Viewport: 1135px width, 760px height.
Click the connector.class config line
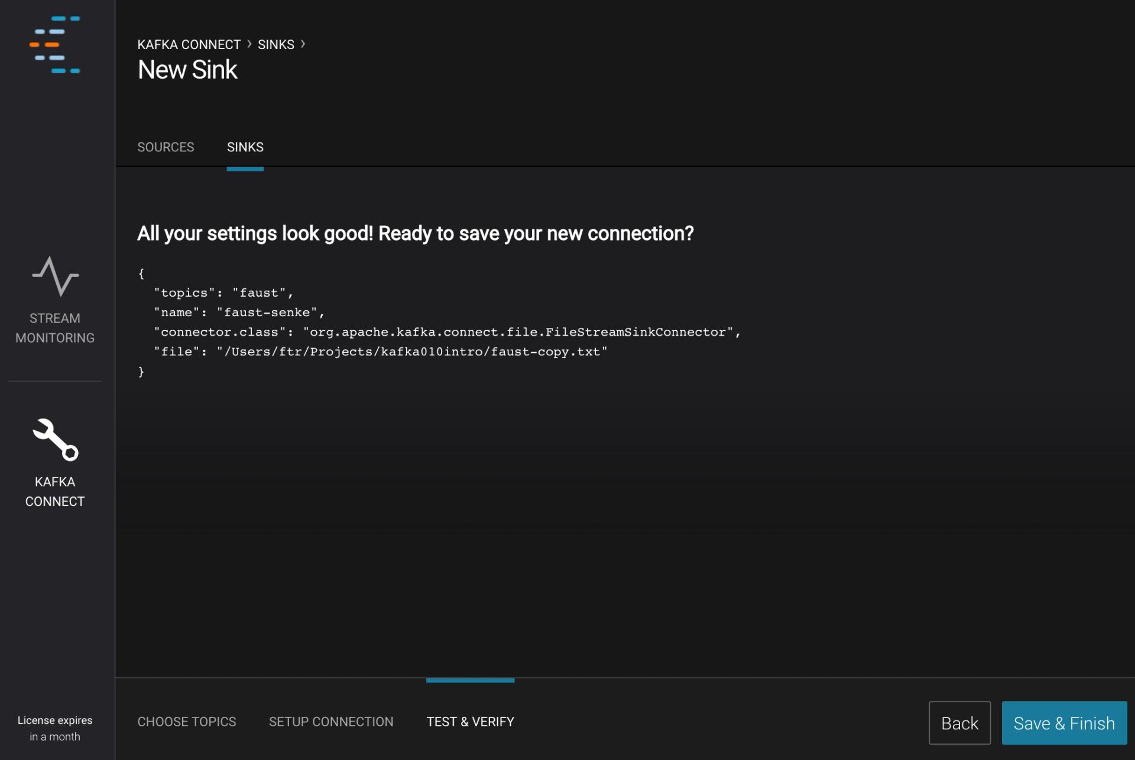click(x=447, y=332)
